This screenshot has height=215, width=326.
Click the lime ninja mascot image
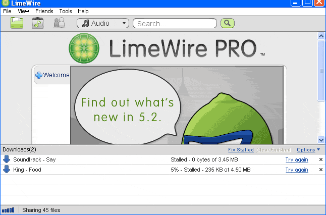click(228, 119)
